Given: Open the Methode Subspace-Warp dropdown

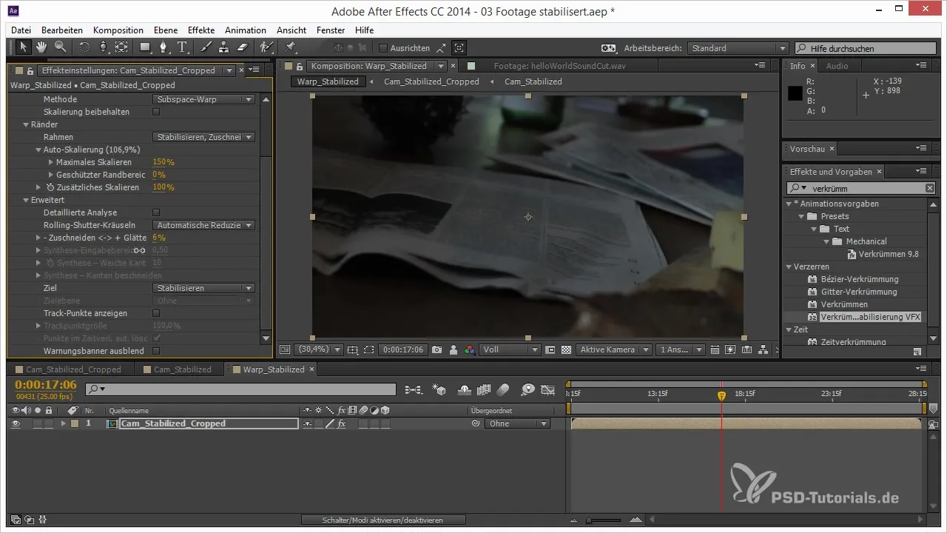Looking at the screenshot, I should coord(204,99).
